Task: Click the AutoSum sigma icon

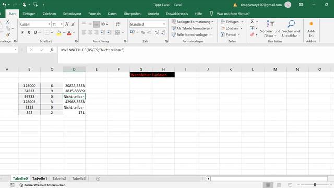Action: [252, 22]
